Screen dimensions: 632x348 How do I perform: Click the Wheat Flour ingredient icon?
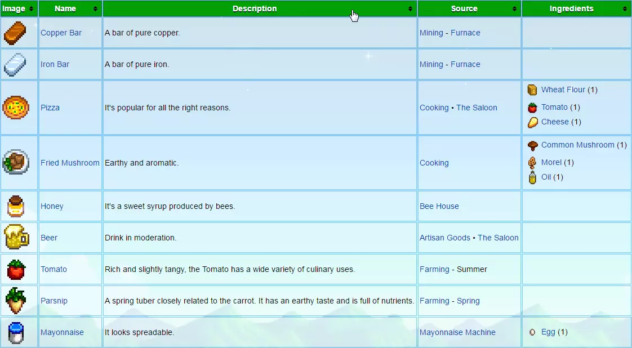pos(532,90)
